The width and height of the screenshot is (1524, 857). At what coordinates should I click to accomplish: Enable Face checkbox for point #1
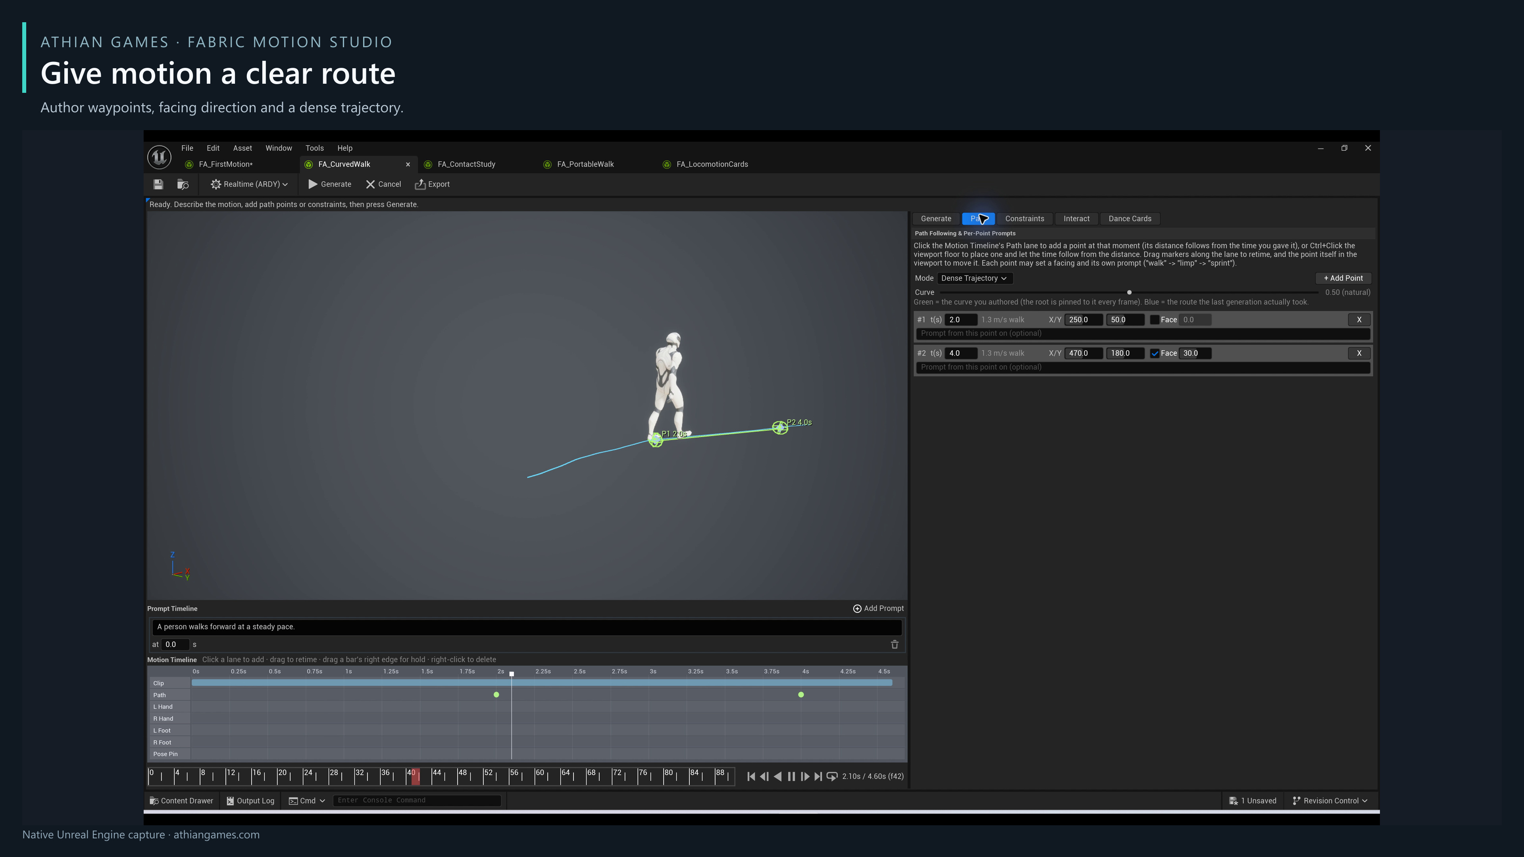coord(1154,320)
